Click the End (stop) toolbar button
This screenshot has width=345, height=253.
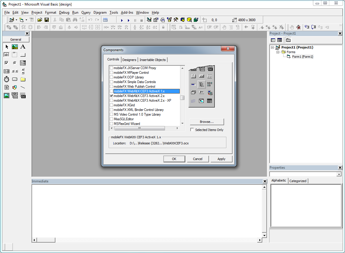click(142, 20)
